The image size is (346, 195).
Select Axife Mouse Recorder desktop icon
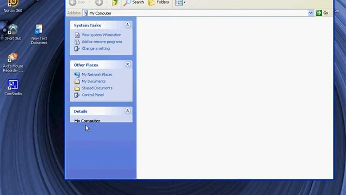[13, 63]
